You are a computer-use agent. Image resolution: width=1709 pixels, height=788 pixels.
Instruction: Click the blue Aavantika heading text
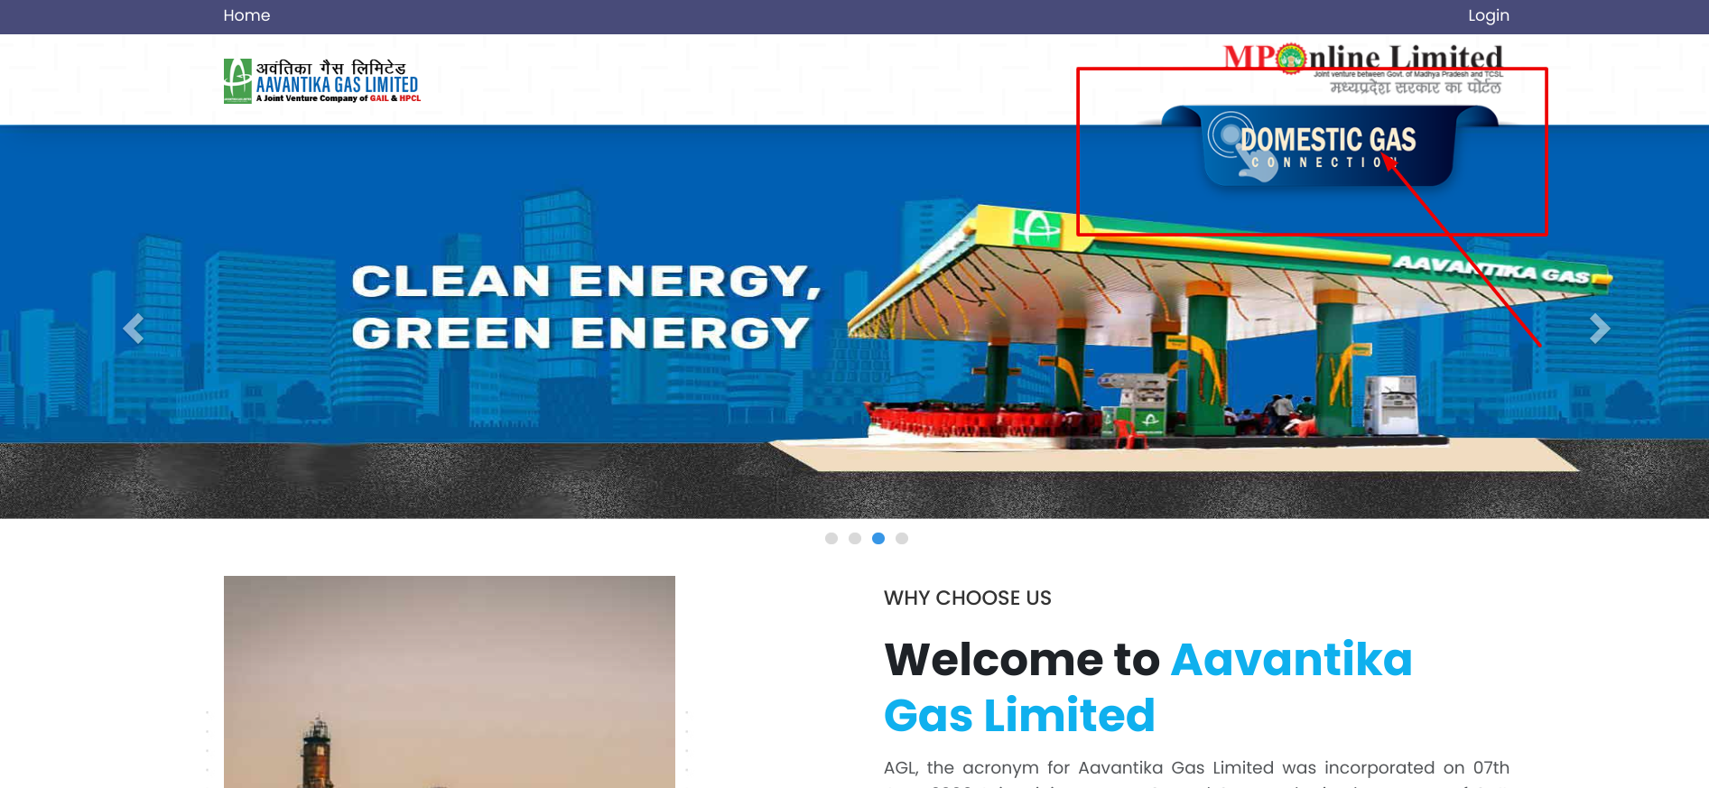click(1292, 659)
